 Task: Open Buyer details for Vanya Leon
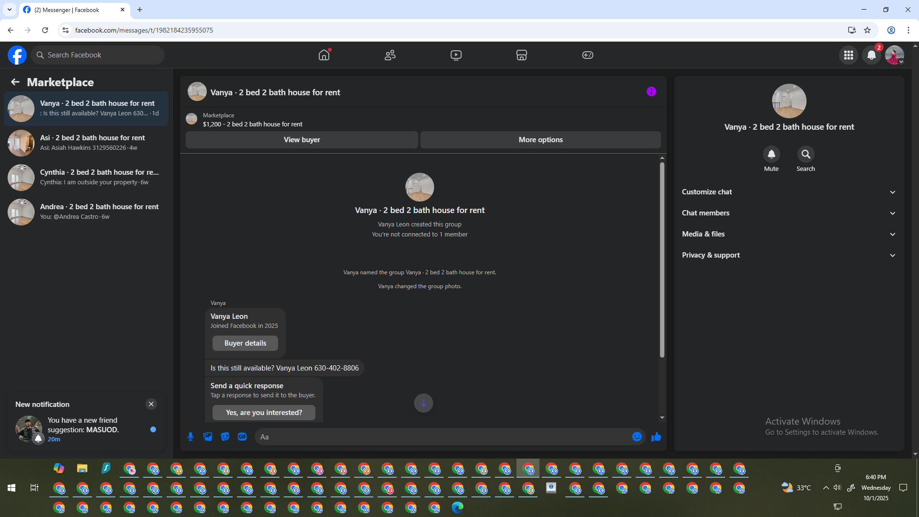[x=245, y=343]
